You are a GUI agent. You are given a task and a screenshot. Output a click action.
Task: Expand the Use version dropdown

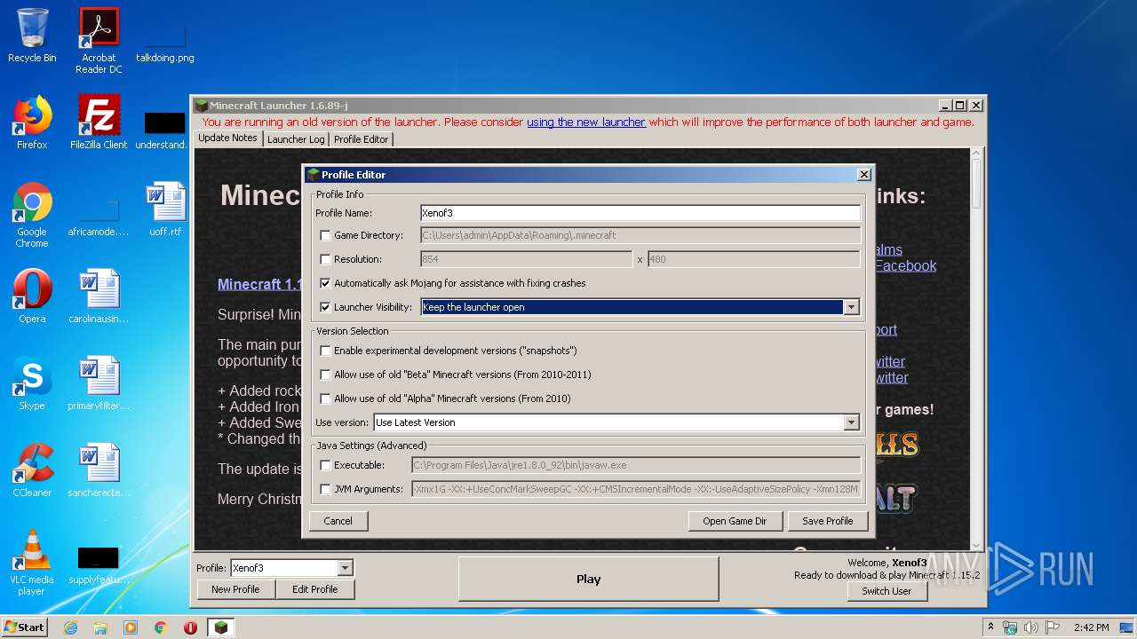click(x=851, y=422)
